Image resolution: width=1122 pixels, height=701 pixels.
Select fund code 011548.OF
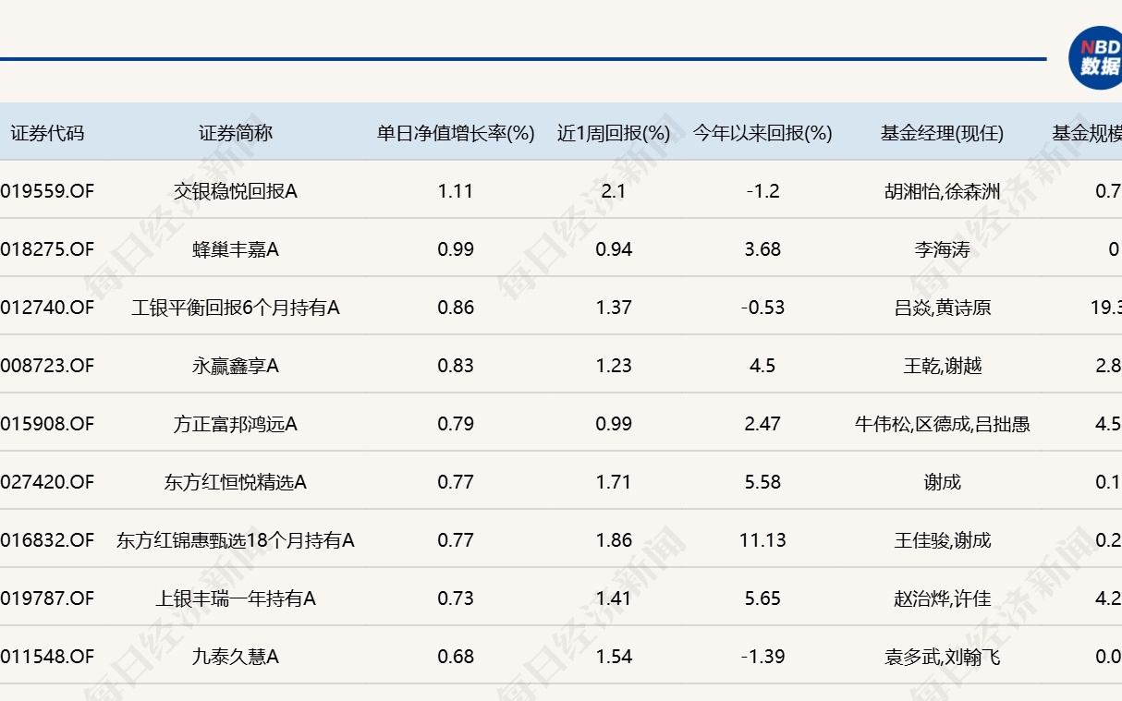(47, 657)
